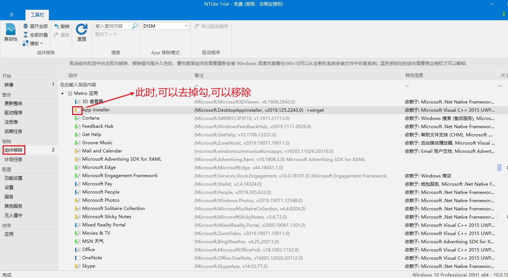Uncheck the Cortana component checkbox
The image size is (508, 278).
point(78,118)
